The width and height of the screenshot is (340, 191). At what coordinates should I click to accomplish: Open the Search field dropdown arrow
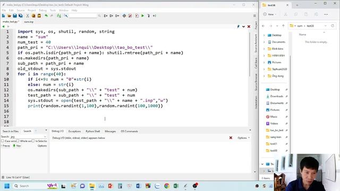tap(45, 137)
